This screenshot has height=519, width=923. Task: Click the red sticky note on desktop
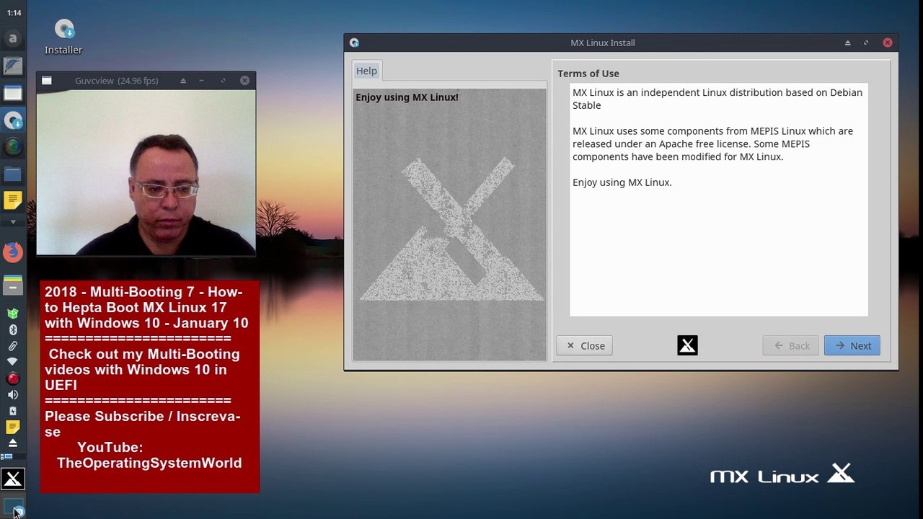[x=149, y=387]
